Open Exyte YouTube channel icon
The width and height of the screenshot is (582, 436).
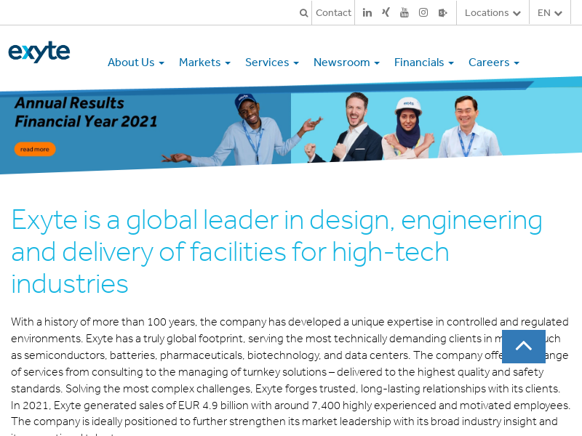pos(404,12)
